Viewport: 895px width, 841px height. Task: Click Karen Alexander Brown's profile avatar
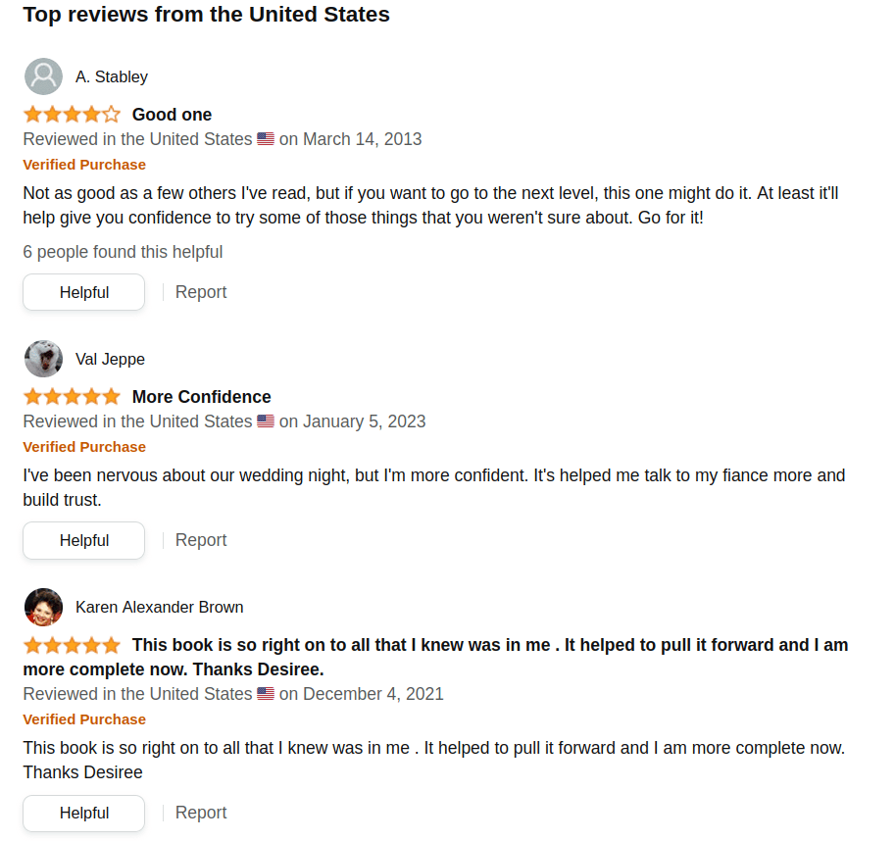[x=43, y=607]
